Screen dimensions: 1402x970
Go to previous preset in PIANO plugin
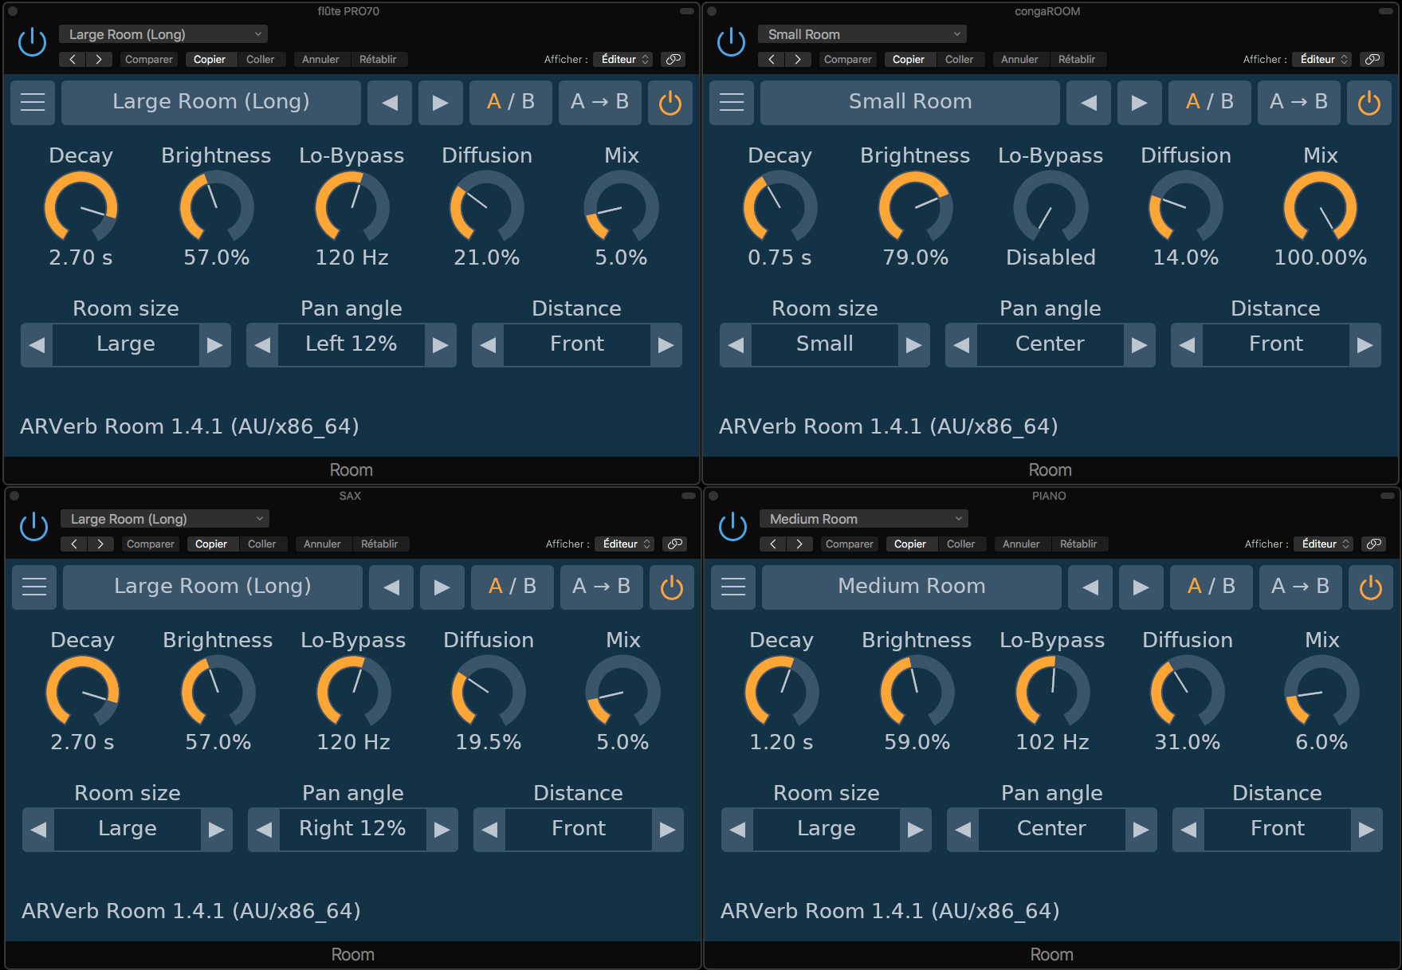coord(1090,587)
